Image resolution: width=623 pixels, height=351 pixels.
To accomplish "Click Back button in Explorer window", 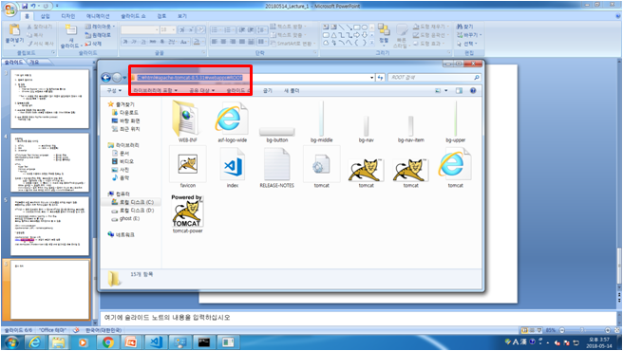I will [105, 78].
